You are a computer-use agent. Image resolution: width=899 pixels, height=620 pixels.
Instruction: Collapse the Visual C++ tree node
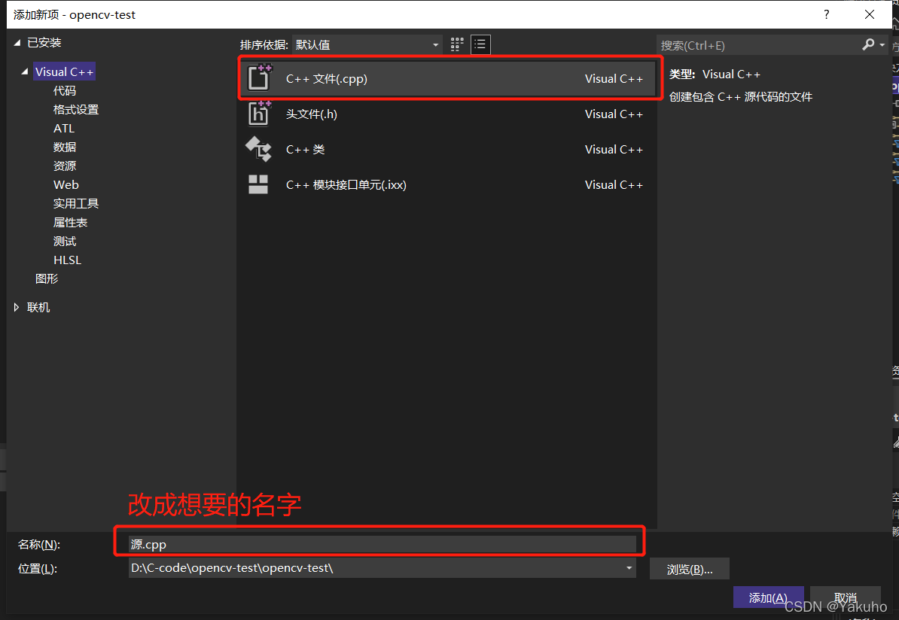pos(24,71)
